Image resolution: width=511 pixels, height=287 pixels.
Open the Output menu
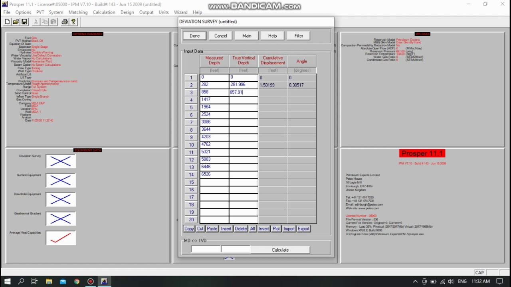pos(146,12)
